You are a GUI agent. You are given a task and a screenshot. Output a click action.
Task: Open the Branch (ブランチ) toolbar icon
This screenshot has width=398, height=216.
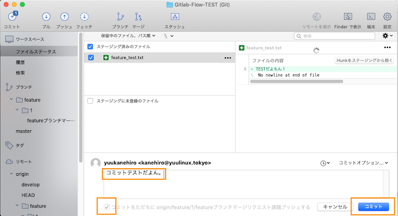point(120,17)
